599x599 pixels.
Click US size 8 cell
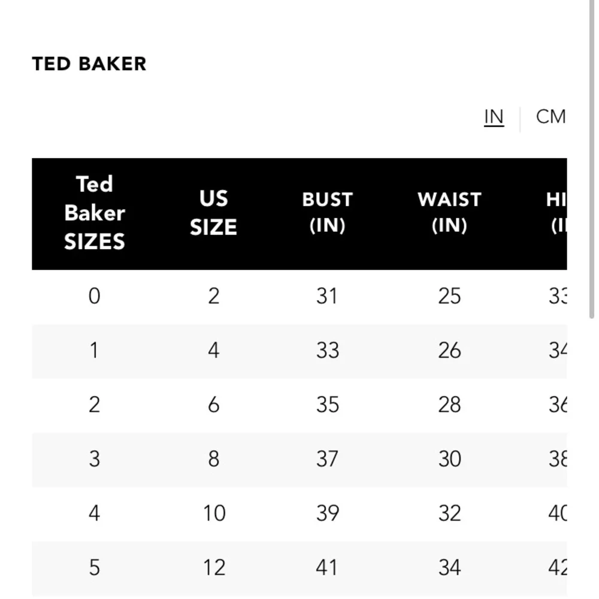[214, 459]
